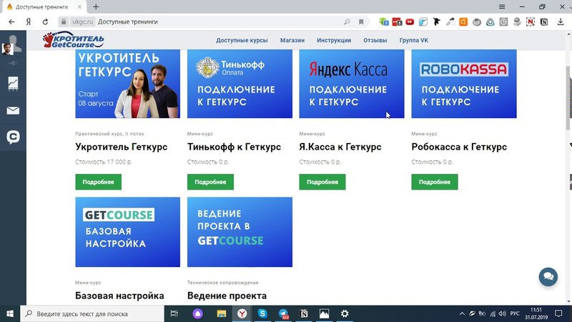Click the padlock site security icon
Screen dimensions: 572x322
coord(63,22)
